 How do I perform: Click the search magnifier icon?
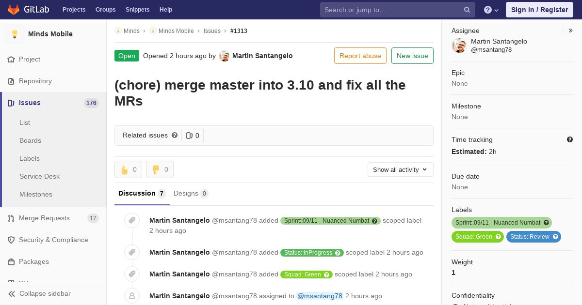[x=467, y=10]
